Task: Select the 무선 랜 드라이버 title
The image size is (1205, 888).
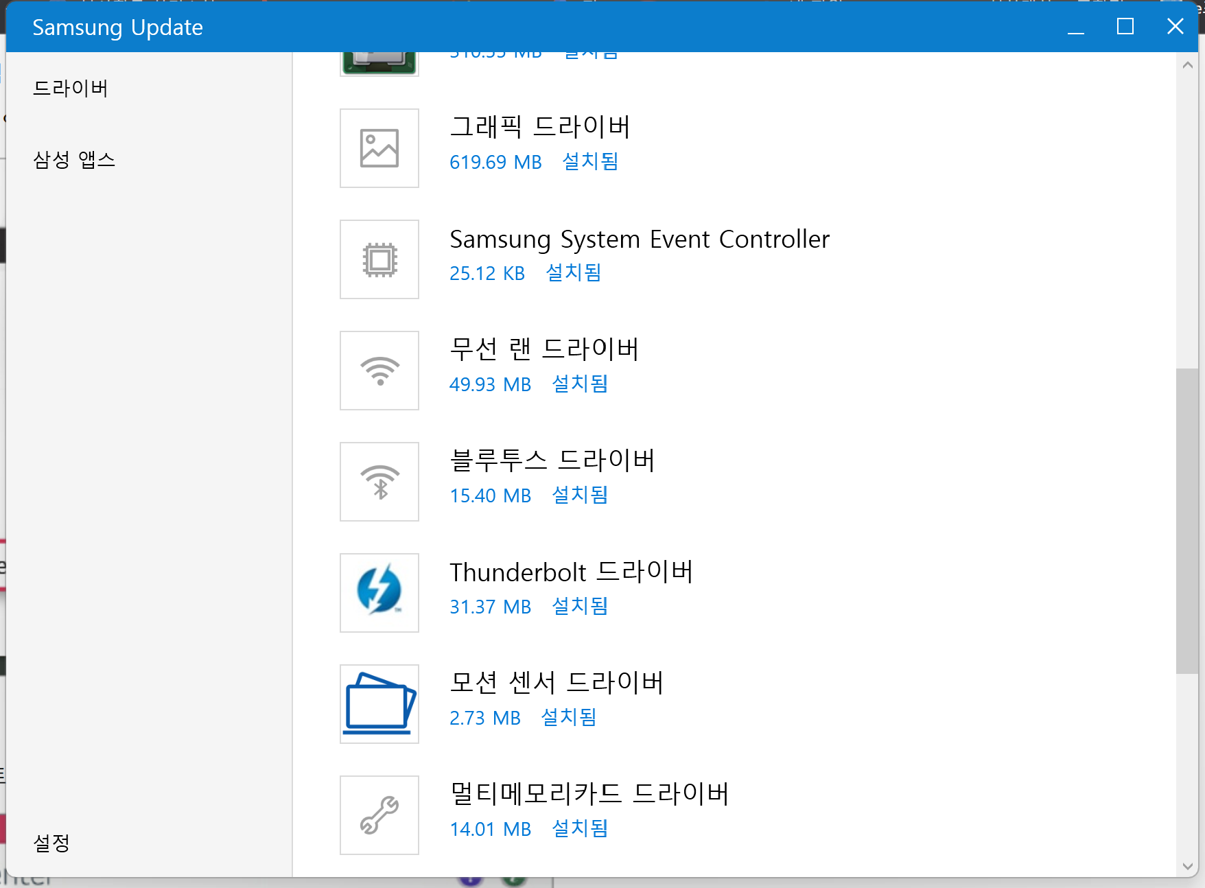Action: coord(544,349)
